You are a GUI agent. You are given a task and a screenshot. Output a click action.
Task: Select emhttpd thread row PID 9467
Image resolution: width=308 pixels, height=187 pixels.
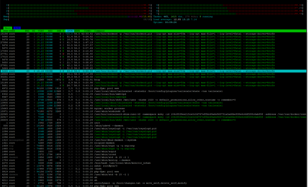coord(153,97)
